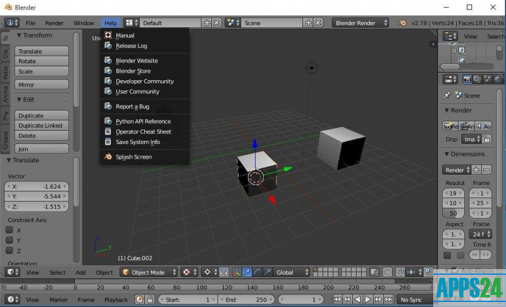This screenshot has height=307, width=506.
Task: Click the X vector value field
Action: click(37, 186)
